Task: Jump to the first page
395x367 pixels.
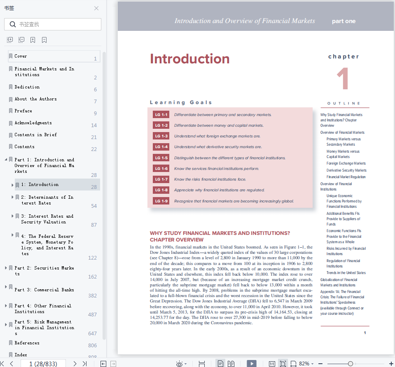Action: coord(2,363)
